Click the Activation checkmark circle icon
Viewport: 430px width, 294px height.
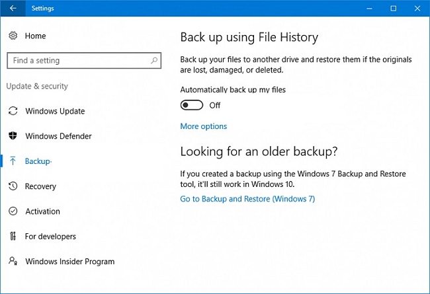pyautogui.click(x=13, y=211)
